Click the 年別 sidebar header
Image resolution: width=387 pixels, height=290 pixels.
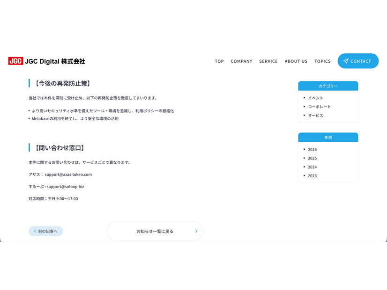point(328,137)
